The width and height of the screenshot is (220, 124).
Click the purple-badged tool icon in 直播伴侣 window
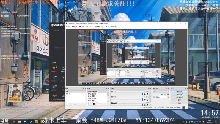pos(54,78)
